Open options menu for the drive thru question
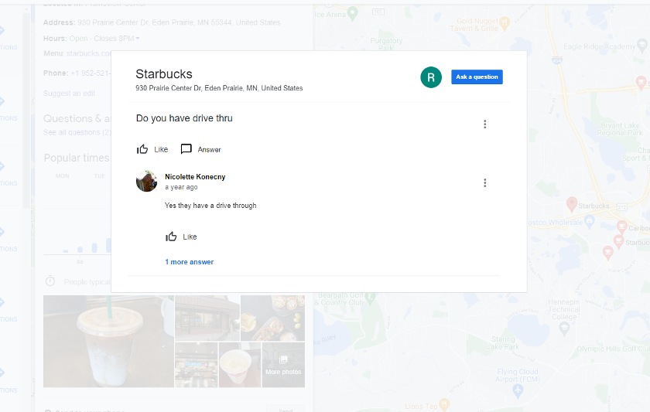 coord(484,124)
